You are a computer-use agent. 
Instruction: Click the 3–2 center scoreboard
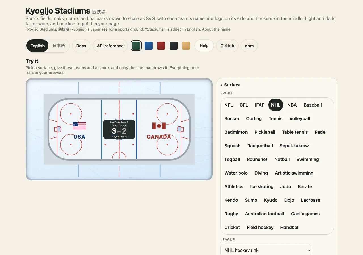[x=119, y=129]
